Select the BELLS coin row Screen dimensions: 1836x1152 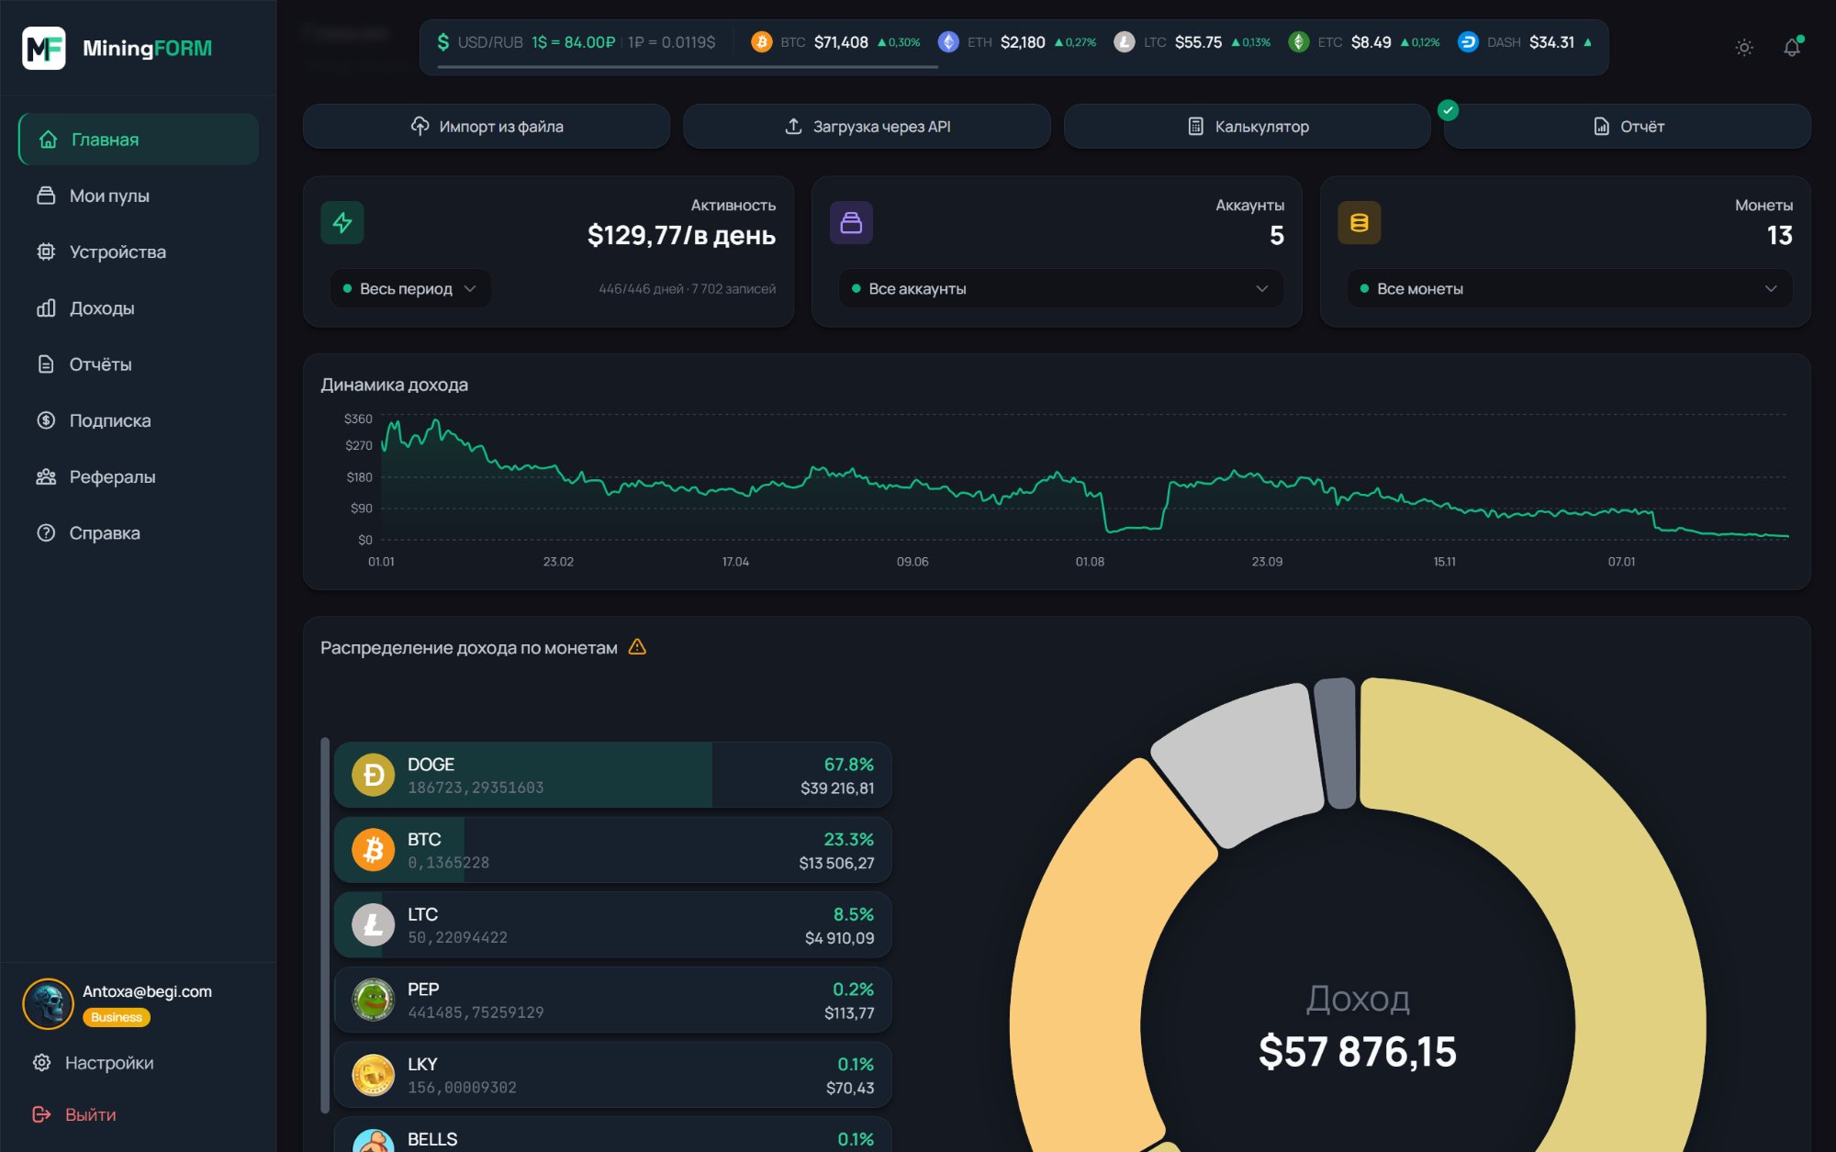613,1135
